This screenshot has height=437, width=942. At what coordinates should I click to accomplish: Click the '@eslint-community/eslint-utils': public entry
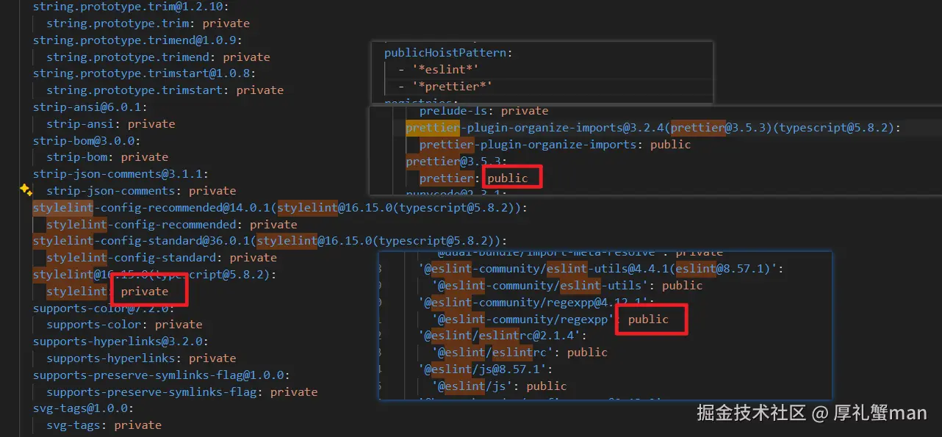(567, 286)
